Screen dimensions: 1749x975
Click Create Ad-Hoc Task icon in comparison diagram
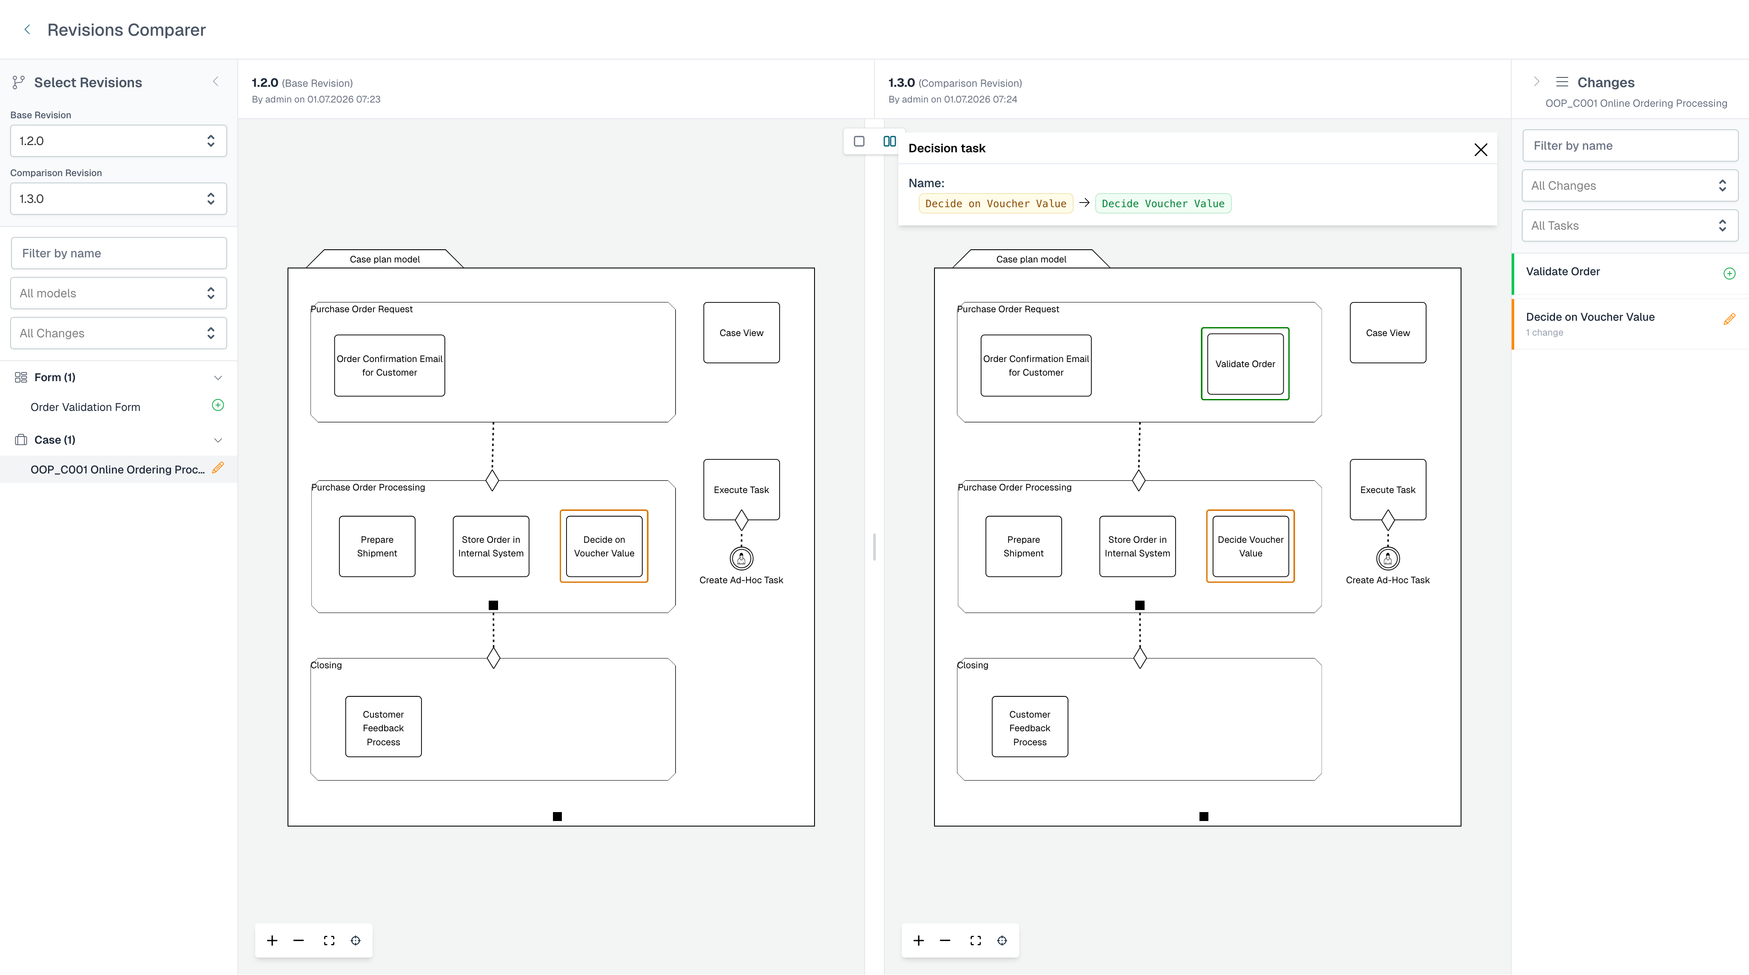pos(1387,558)
